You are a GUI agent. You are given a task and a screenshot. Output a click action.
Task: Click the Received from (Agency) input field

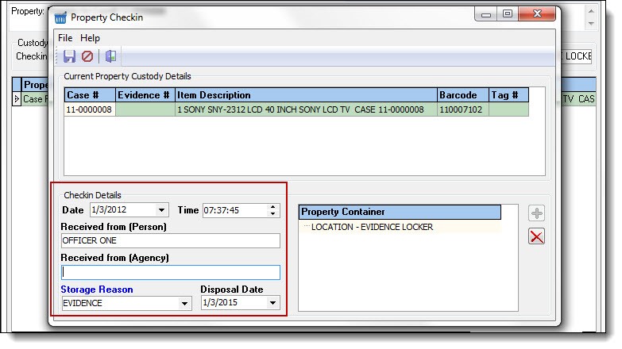click(x=171, y=272)
